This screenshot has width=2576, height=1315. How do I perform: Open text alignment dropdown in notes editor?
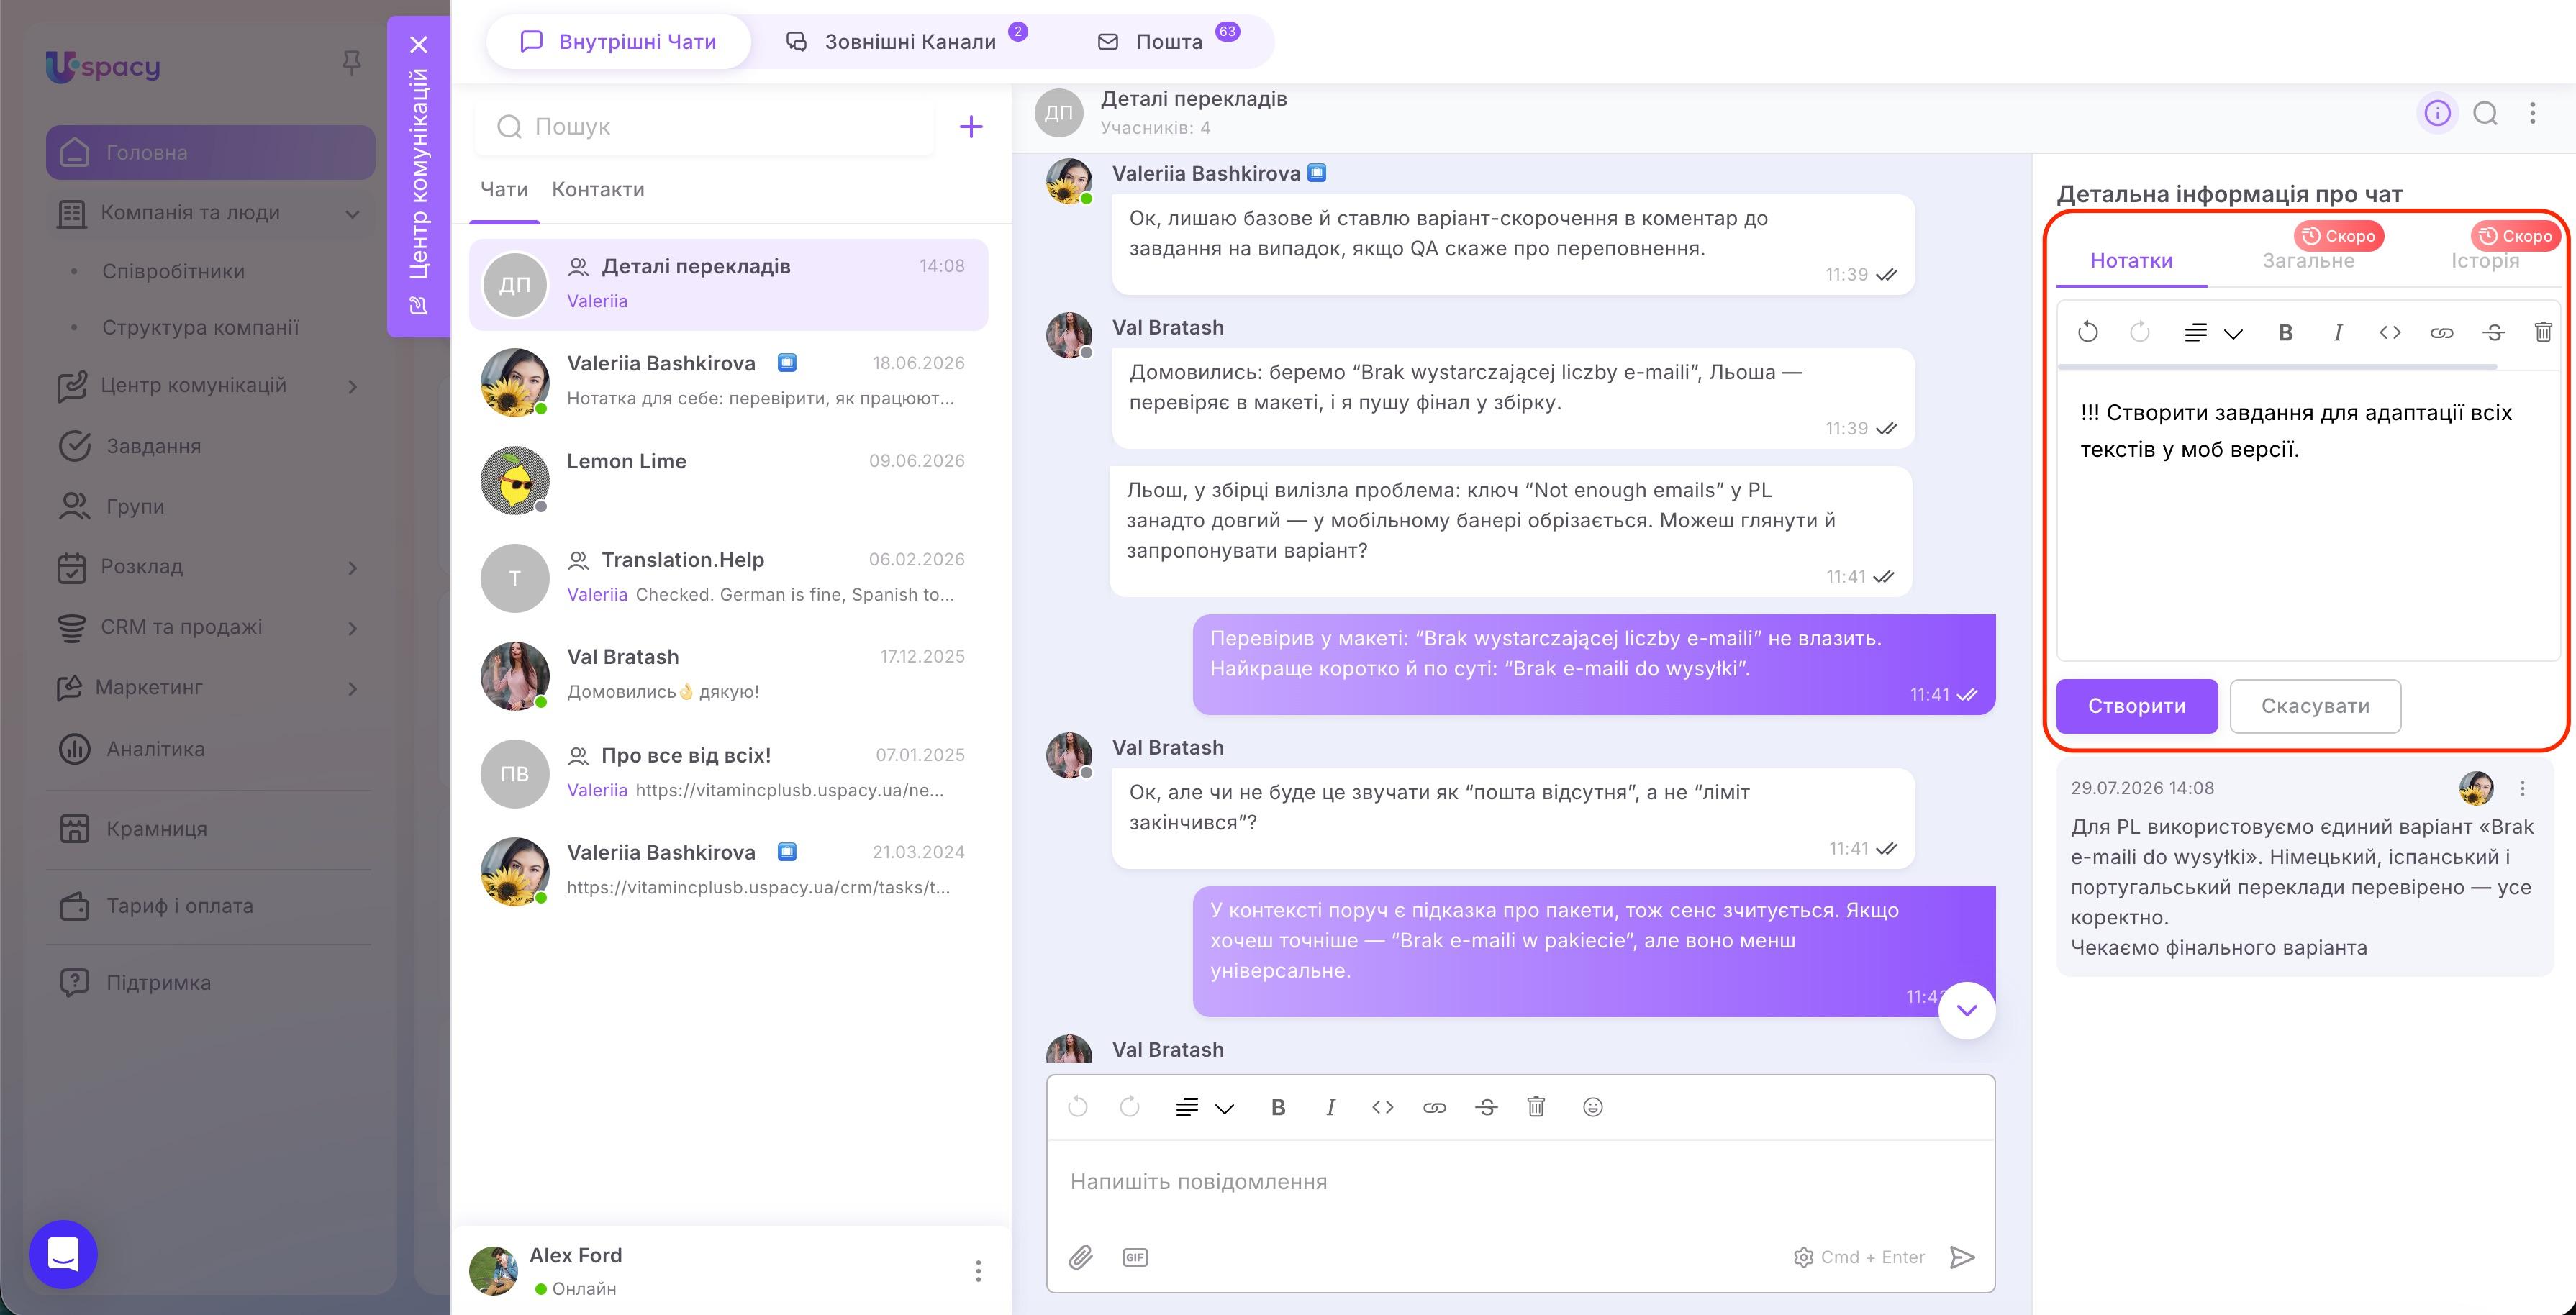pyautogui.click(x=2213, y=333)
